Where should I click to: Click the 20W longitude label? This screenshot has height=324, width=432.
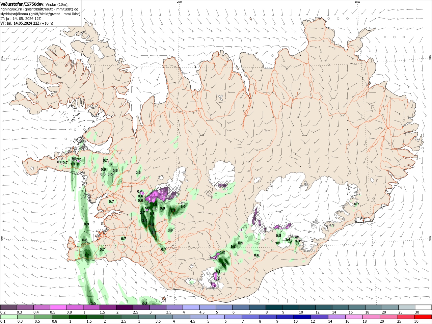click(x=180, y=2)
